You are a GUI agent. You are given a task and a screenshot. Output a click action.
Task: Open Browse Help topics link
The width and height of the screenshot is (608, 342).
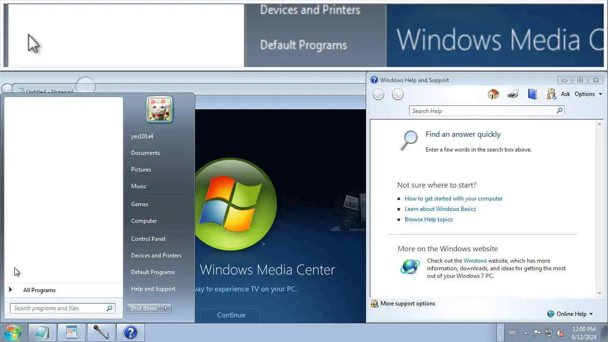(428, 219)
